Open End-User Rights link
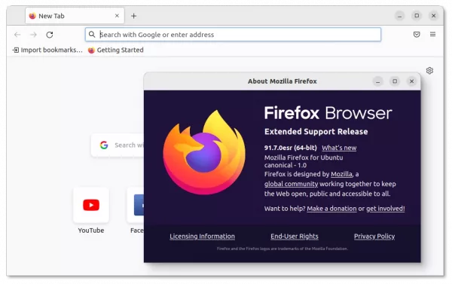Screen dimensions: 452x284 click(295, 237)
